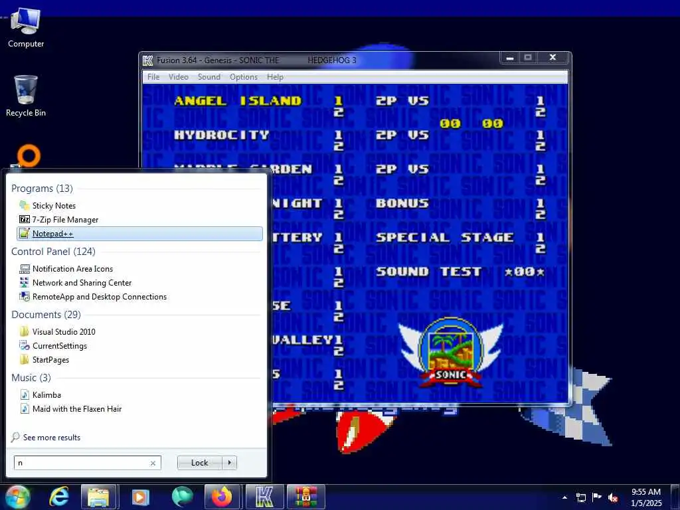
Task: Open the Music (3) results group
Action: tap(31, 378)
